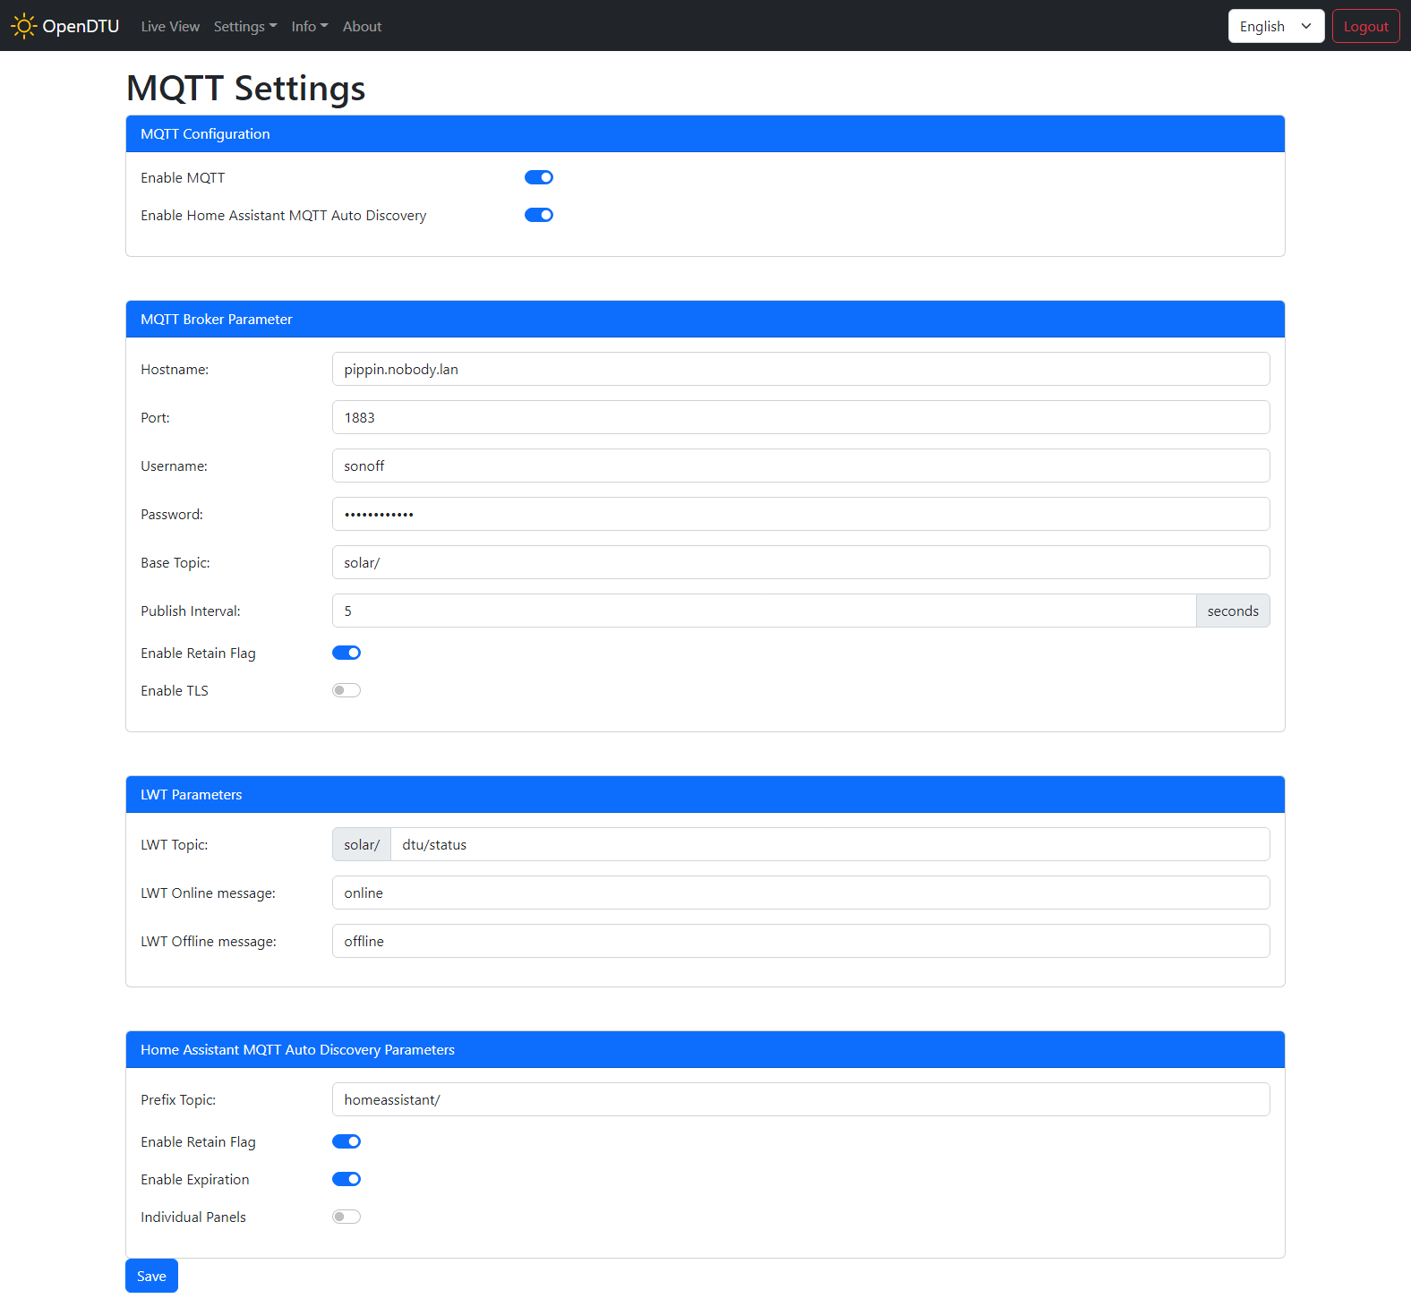Toggle the Enable MQTT switch
Image resolution: width=1411 pixels, height=1307 pixels.
click(x=538, y=177)
